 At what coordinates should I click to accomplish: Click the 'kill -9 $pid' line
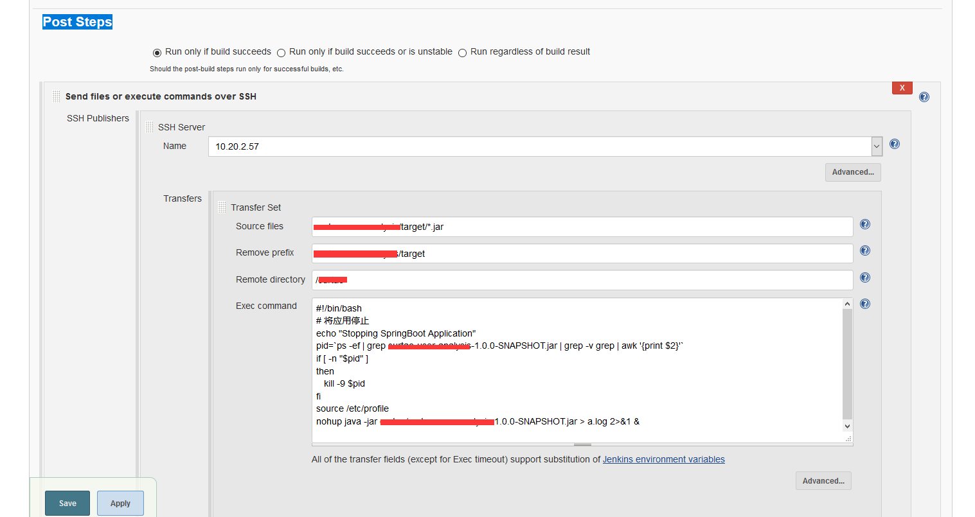tap(344, 383)
